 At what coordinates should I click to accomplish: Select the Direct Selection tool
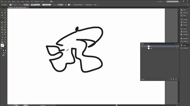tap(5, 10)
